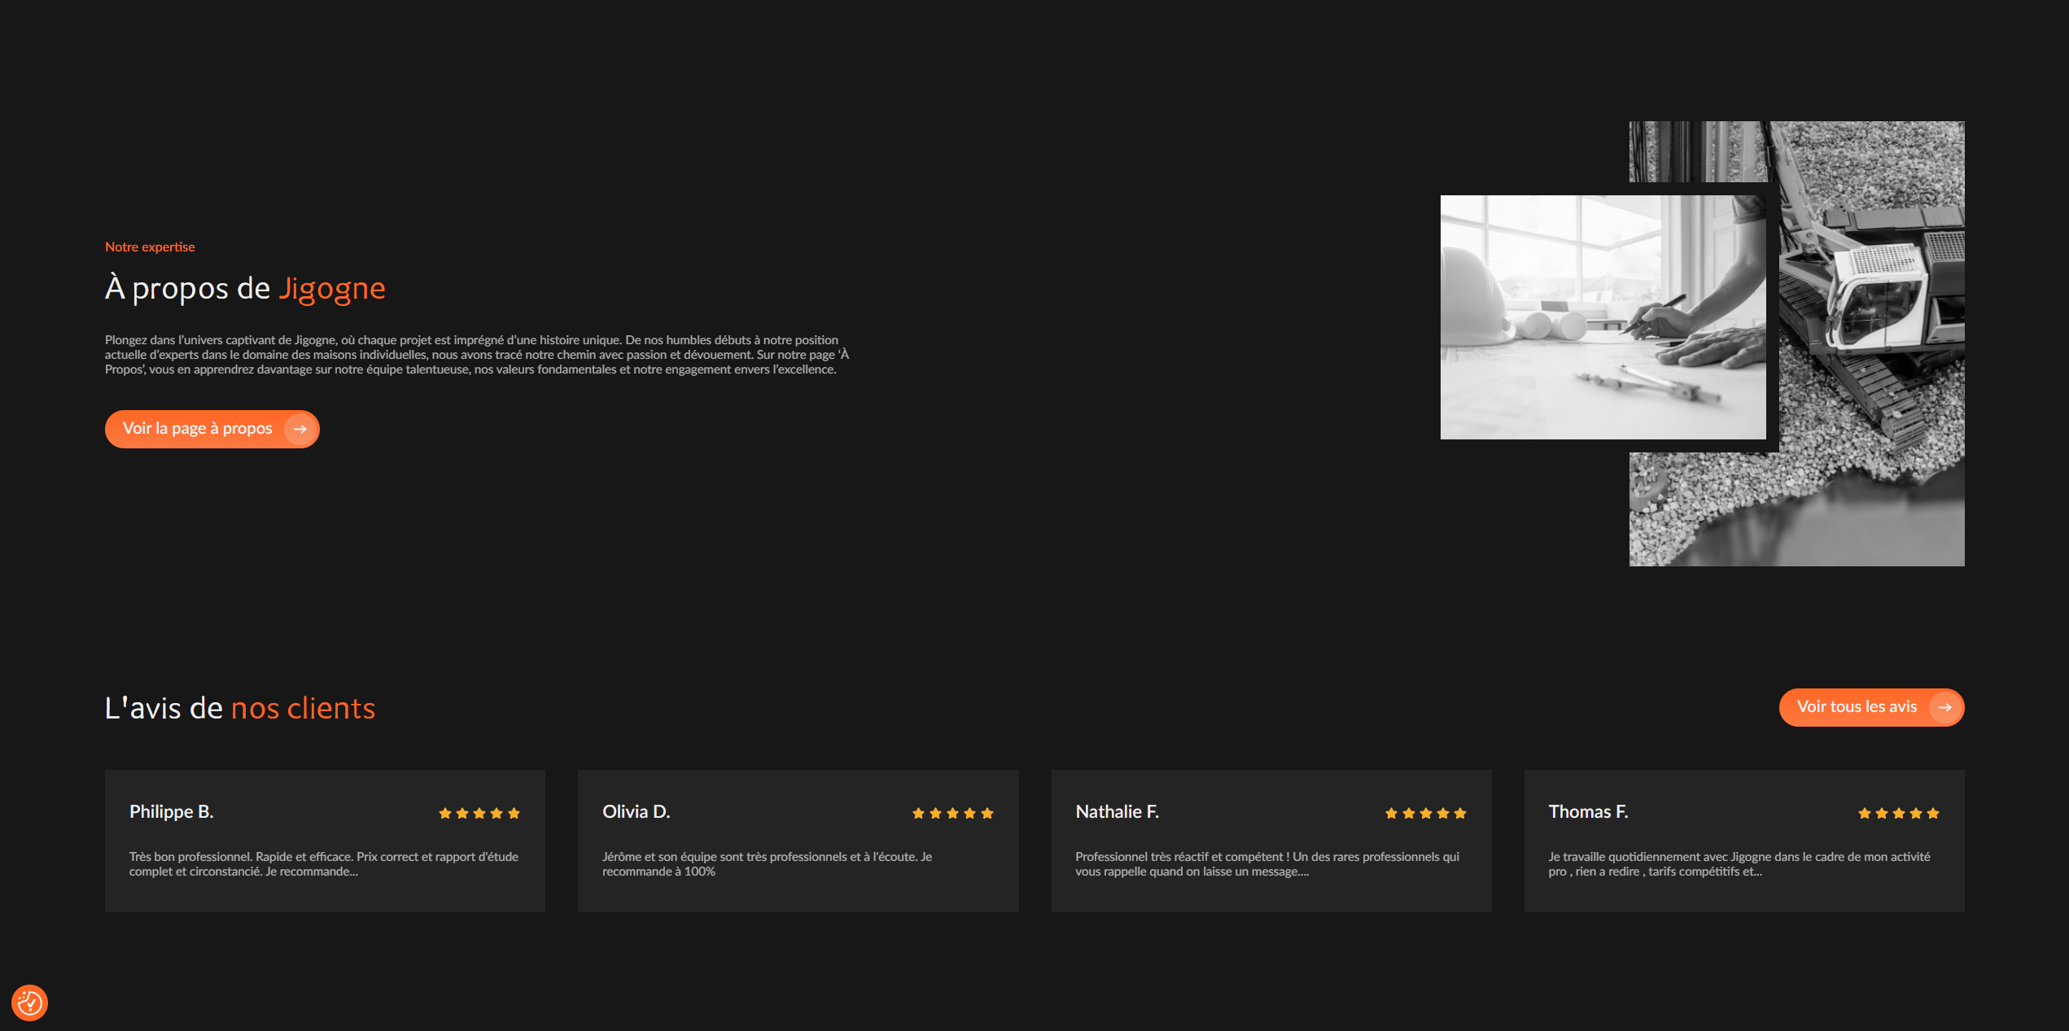
Task: Click the excavator on gravel photo
Action: click(1872, 342)
